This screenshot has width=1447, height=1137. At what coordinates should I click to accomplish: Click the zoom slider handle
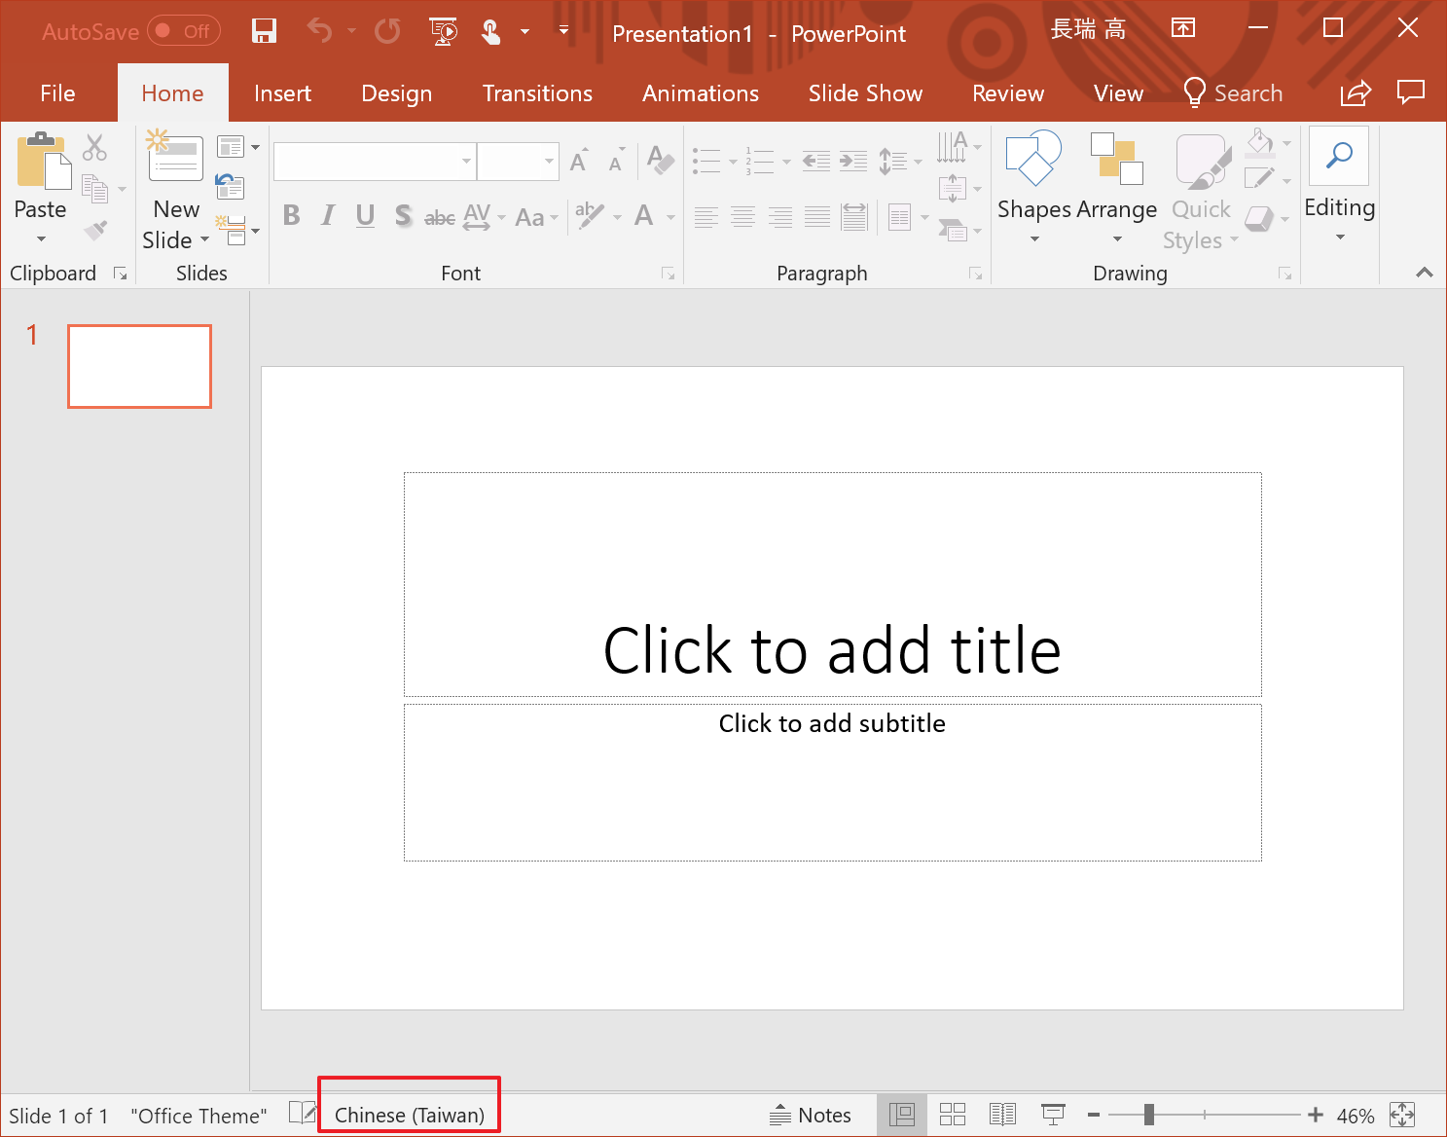click(x=1149, y=1115)
